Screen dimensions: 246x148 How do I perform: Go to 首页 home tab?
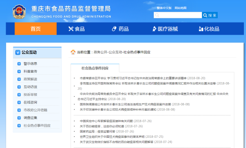pyautogui.click(x=36, y=29)
